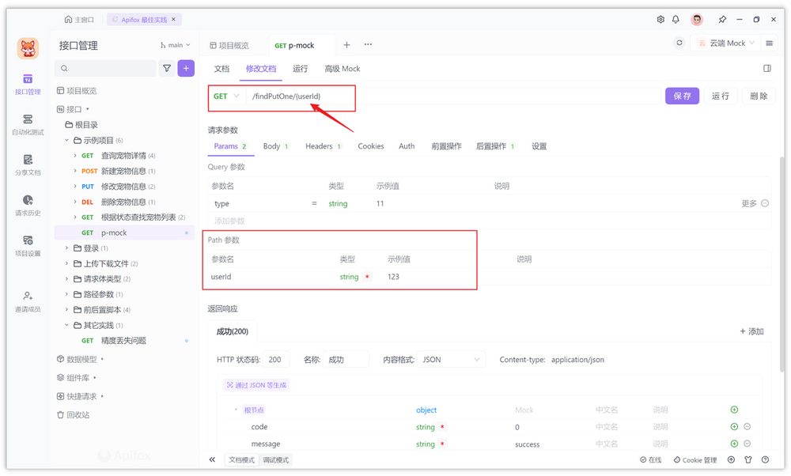Click the 通过 JSON 等生成 button
The image size is (791, 476).
point(257,385)
